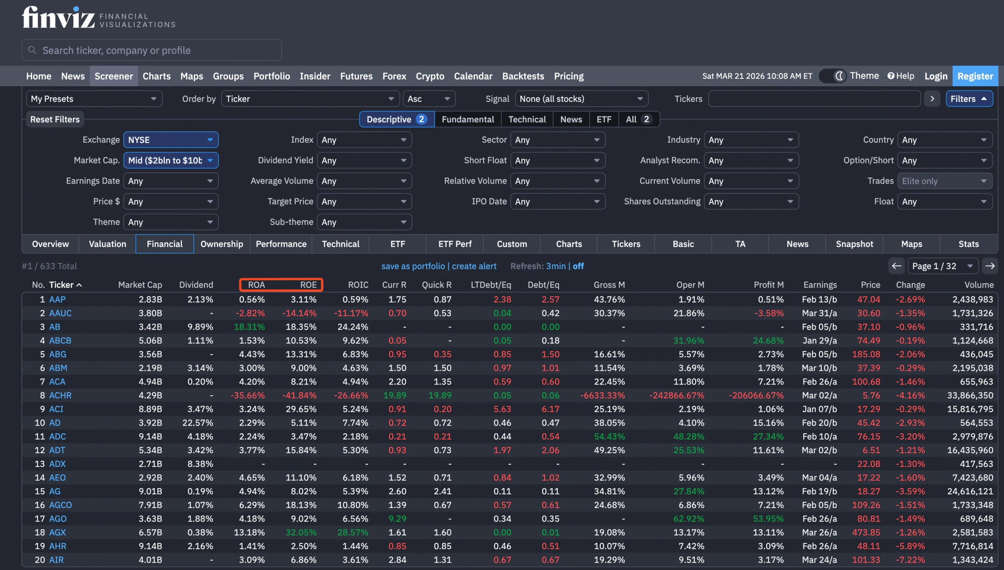
Task: Click the previous page arrow
Action: tap(897, 266)
